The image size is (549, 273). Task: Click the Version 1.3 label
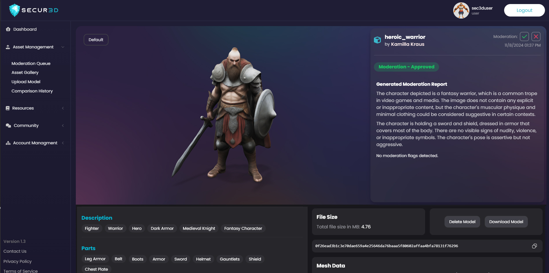tap(14, 241)
